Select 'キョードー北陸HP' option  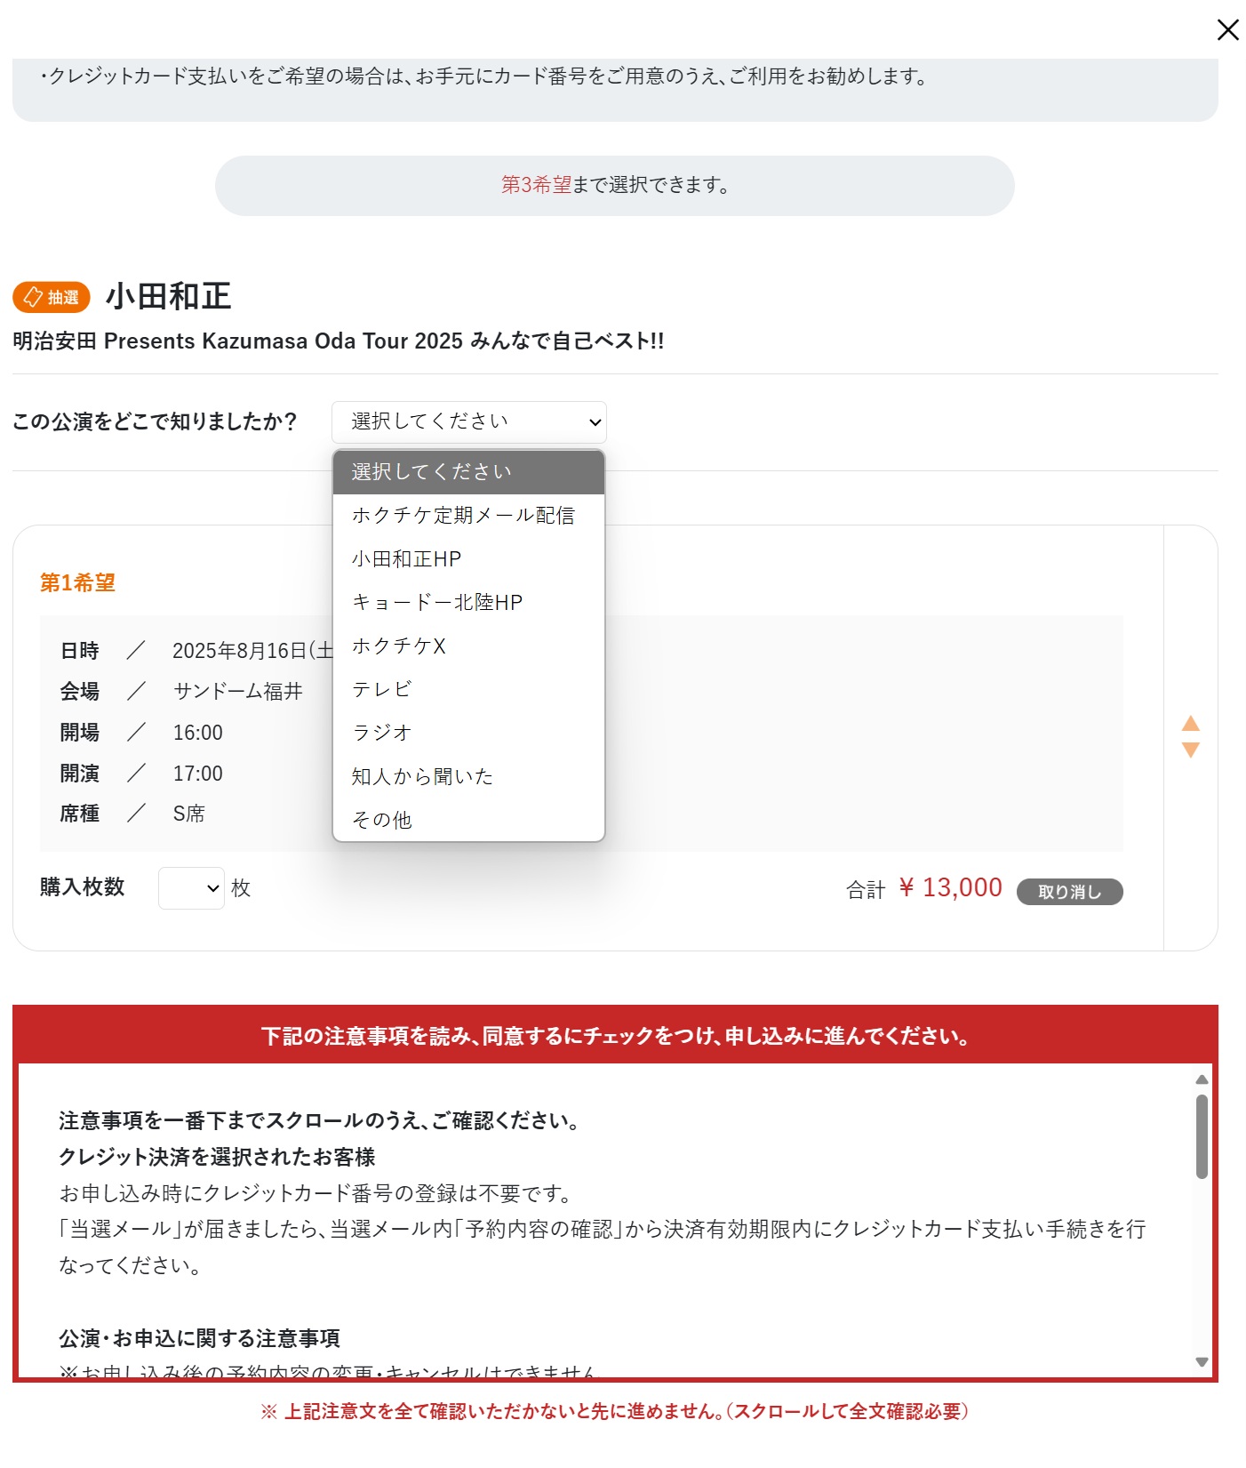tap(468, 603)
